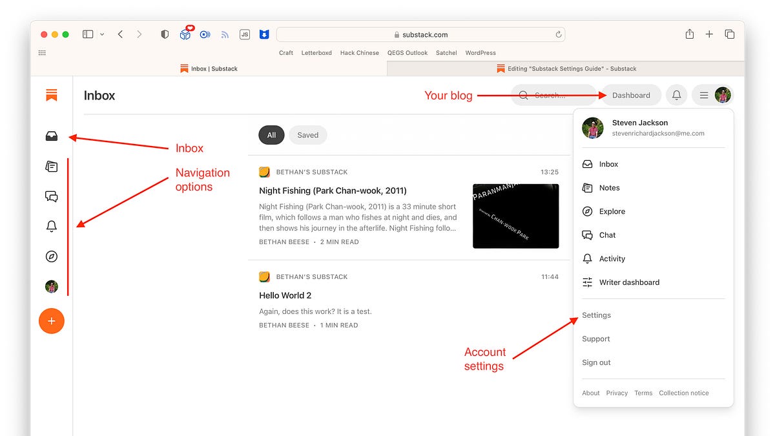This screenshot has height=436, width=775.
Task: Show tab overview icon
Action: coord(730,34)
